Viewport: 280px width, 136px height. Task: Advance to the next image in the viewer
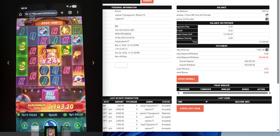(93, 63)
